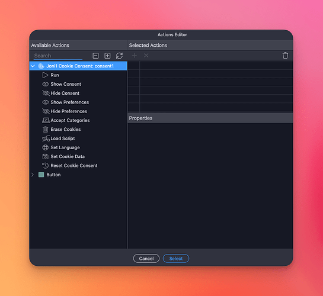Select the Show Preferences action
The width and height of the screenshot is (323, 296).
pyautogui.click(x=69, y=102)
